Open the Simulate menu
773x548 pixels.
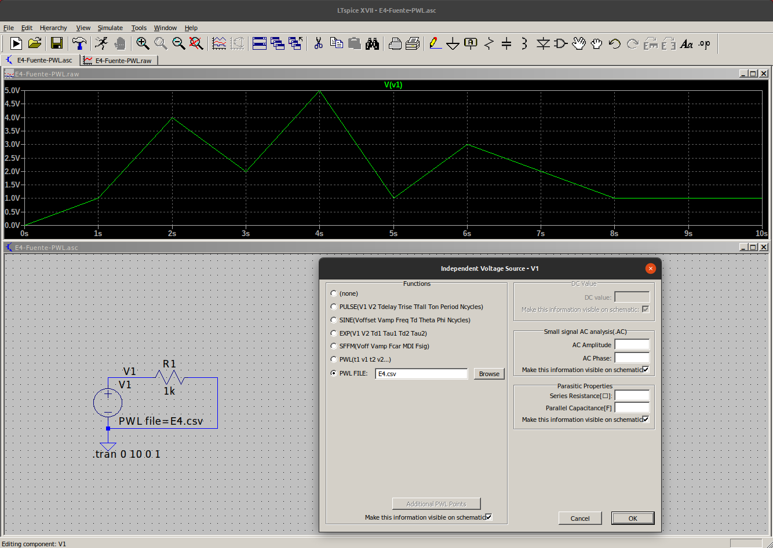[110, 28]
